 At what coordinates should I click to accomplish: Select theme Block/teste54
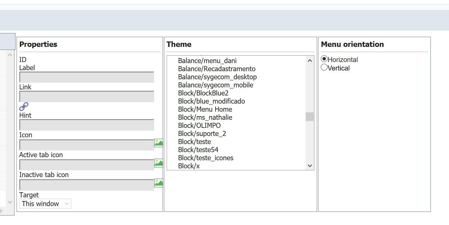pyautogui.click(x=198, y=150)
